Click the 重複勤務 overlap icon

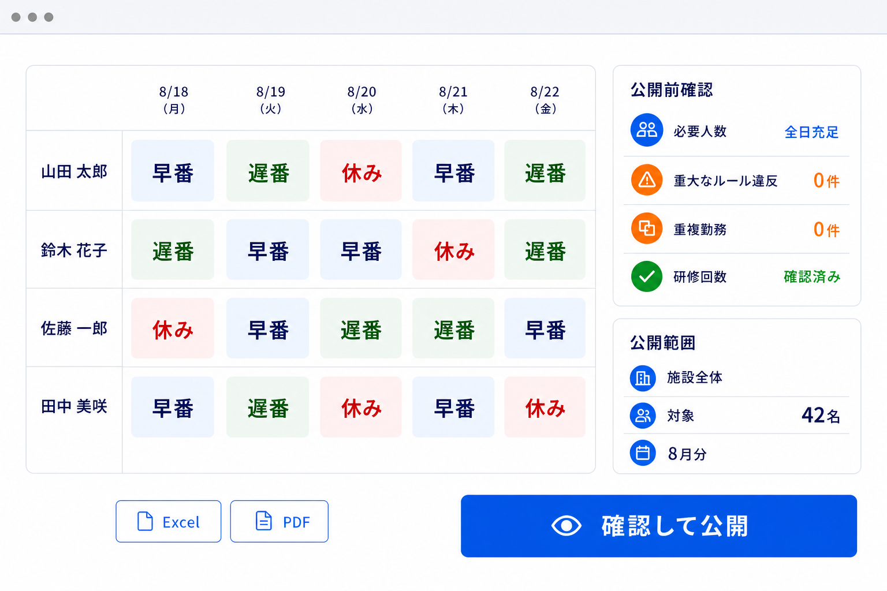click(x=647, y=229)
